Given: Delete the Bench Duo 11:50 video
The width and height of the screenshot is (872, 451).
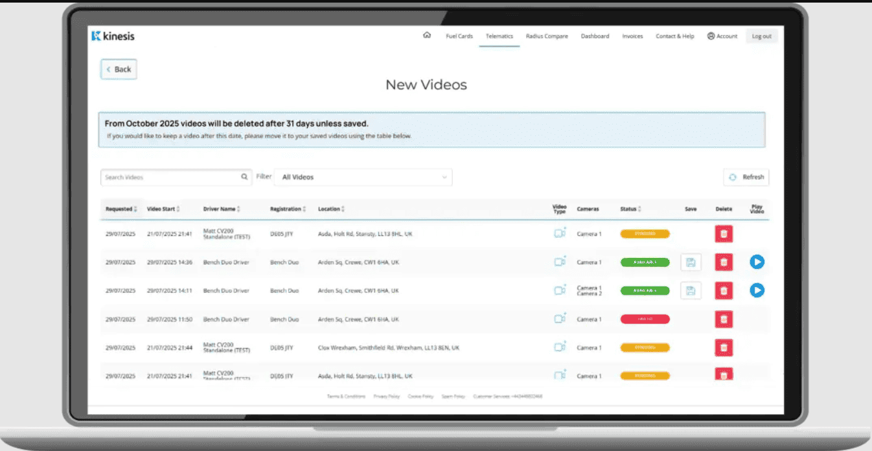Looking at the screenshot, I should coord(724,319).
